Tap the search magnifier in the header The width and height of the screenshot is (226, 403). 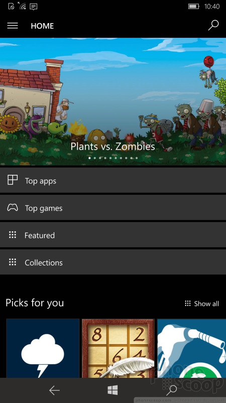coord(213,25)
